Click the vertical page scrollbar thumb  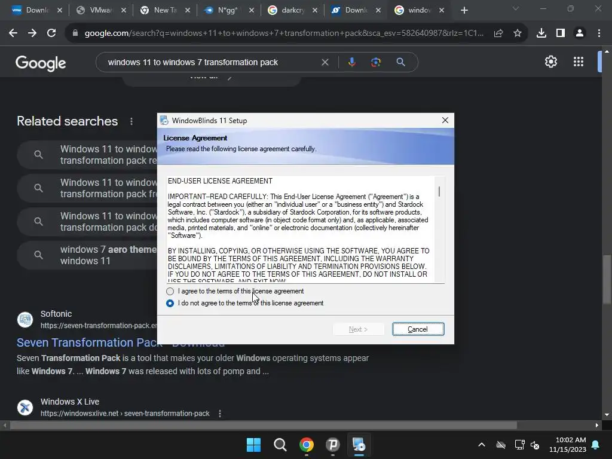click(x=606, y=279)
